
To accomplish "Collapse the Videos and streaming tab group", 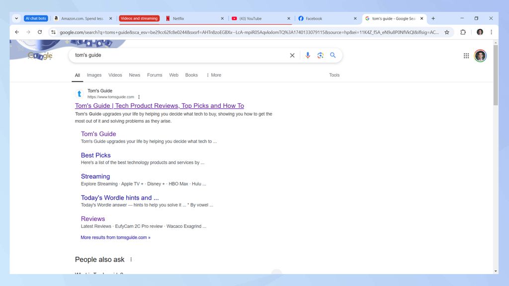I will coord(139,18).
